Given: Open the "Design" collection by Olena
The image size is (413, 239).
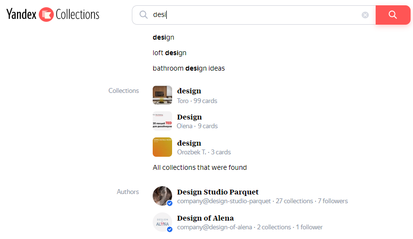Looking at the screenshot, I should [x=190, y=117].
